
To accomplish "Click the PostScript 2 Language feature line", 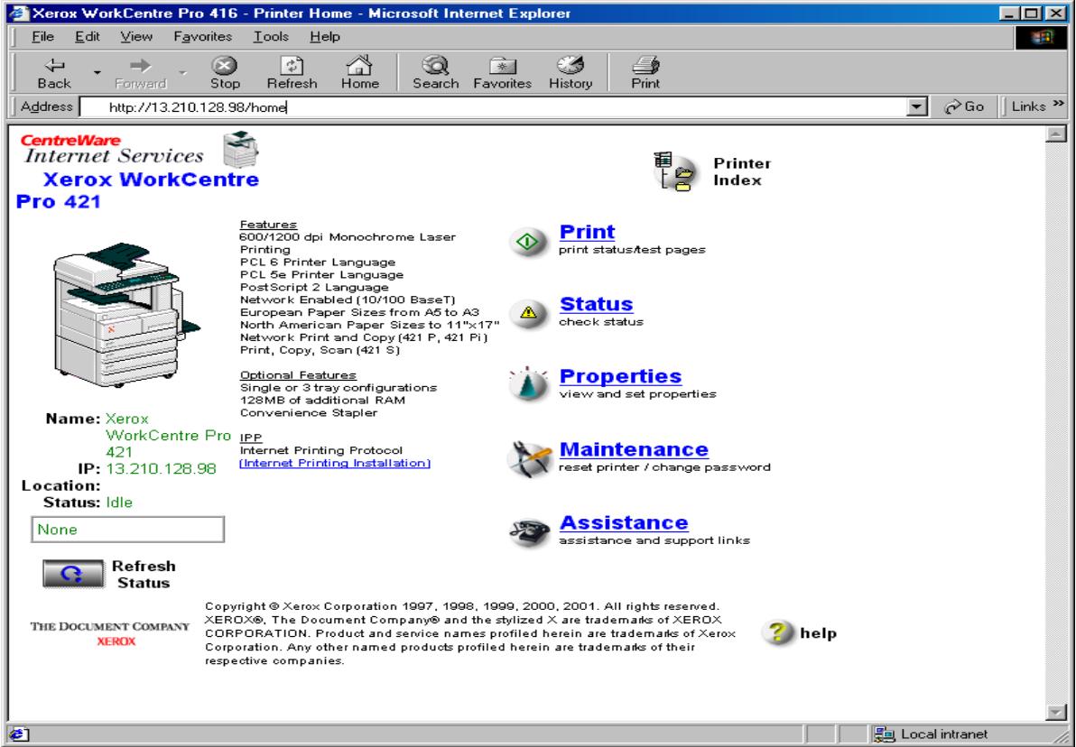I will click(x=314, y=288).
